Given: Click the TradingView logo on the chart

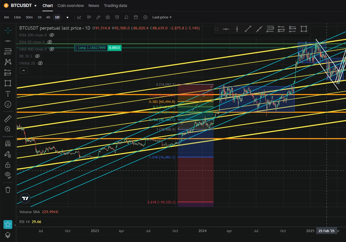Looking at the screenshot, I should pos(25,198).
